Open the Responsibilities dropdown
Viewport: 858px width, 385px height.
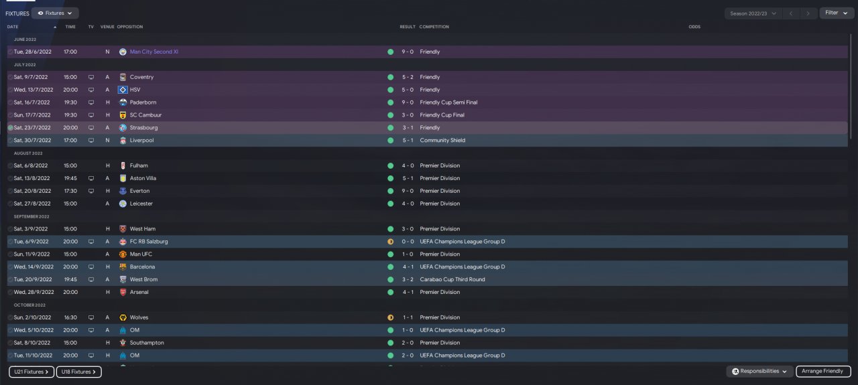(758, 371)
